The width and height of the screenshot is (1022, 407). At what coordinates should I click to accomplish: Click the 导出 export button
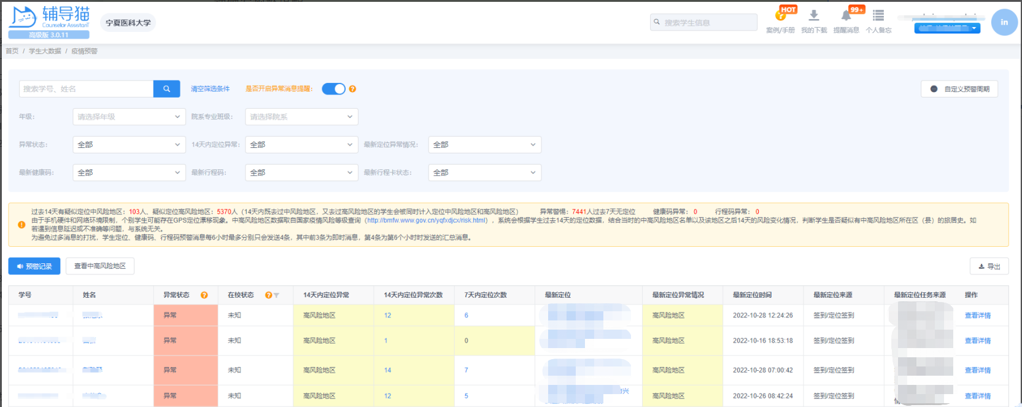(x=989, y=266)
